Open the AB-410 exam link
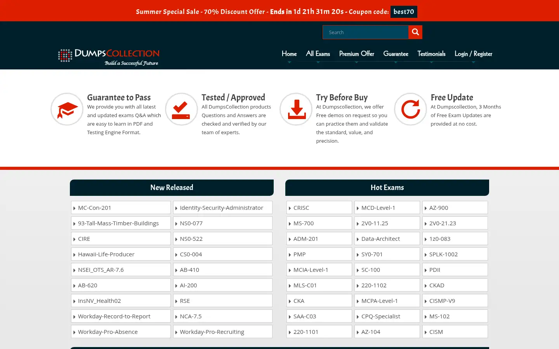559x349 pixels. click(x=223, y=270)
